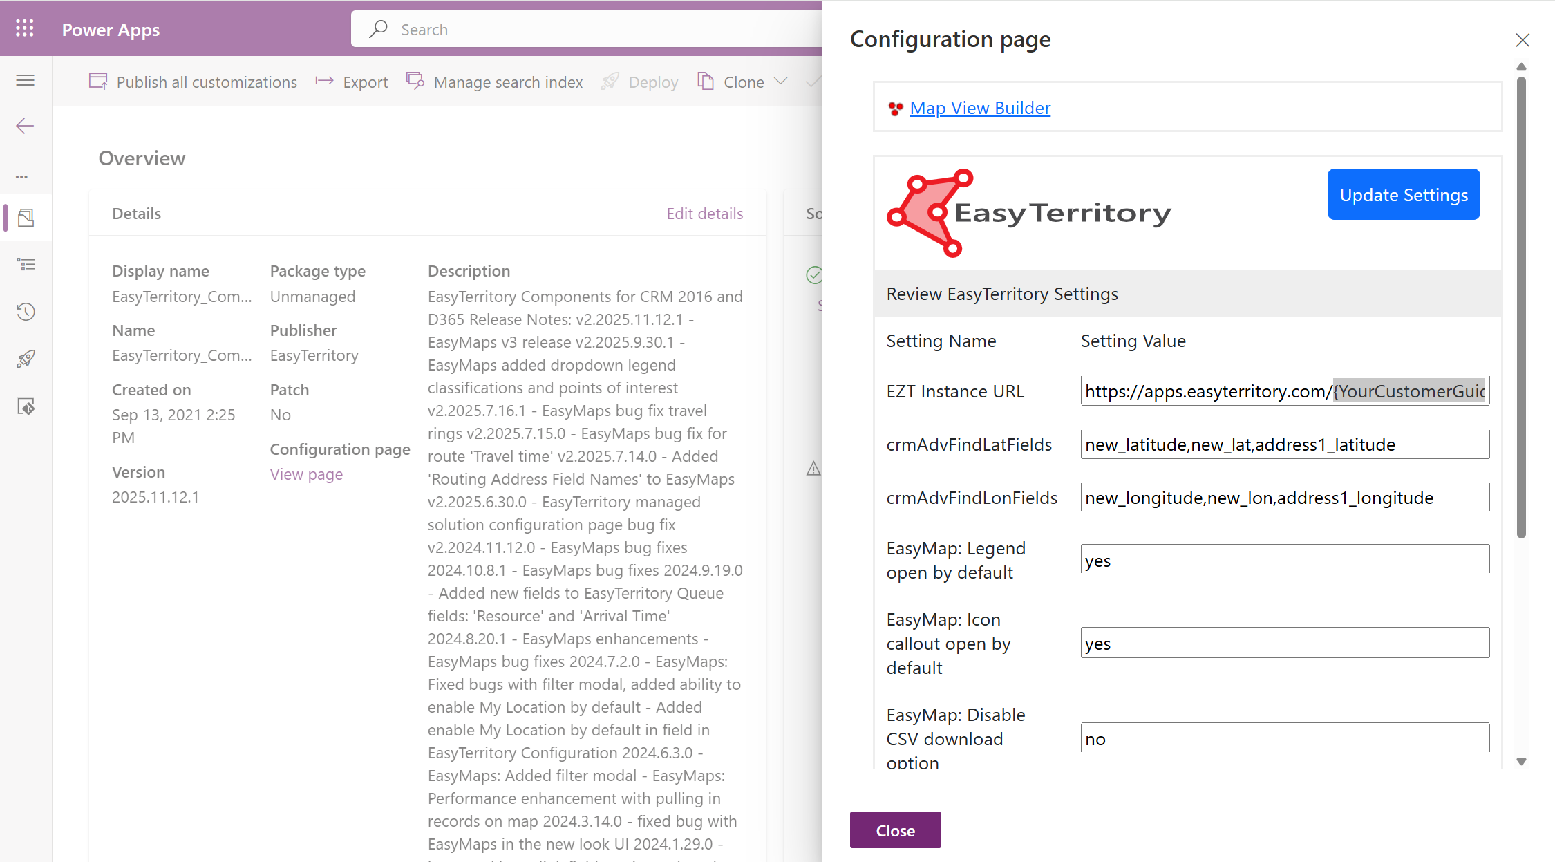The height and width of the screenshot is (862, 1555).
Task: Click the purple Close button
Action: [896, 830]
